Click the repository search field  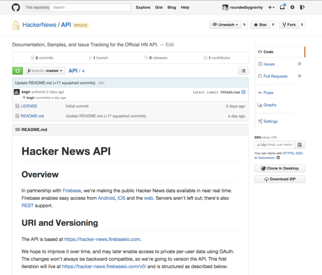tap(91, 7)
